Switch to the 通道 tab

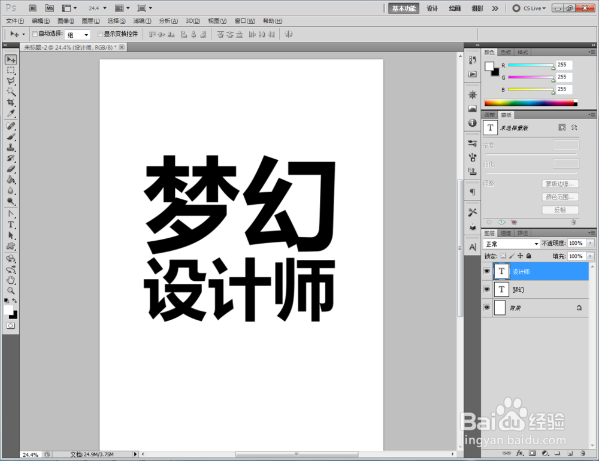tap(506, 233)
